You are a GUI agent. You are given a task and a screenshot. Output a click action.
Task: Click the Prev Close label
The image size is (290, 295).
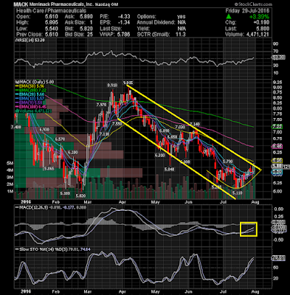30,35
